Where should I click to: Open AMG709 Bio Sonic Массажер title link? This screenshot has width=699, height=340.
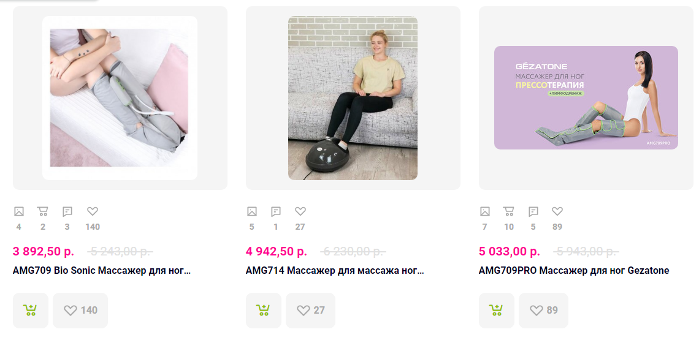click(102, 270)
